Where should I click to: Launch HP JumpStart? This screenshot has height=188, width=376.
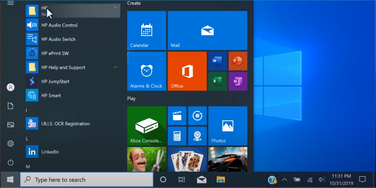pos(73,82)
